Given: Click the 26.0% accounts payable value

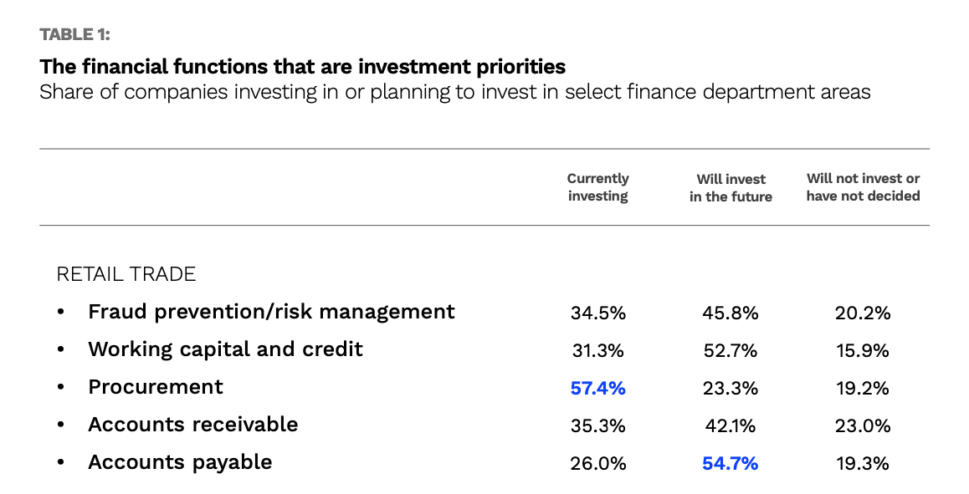Looking at the screenshot, I should click(x=597, y=463).
